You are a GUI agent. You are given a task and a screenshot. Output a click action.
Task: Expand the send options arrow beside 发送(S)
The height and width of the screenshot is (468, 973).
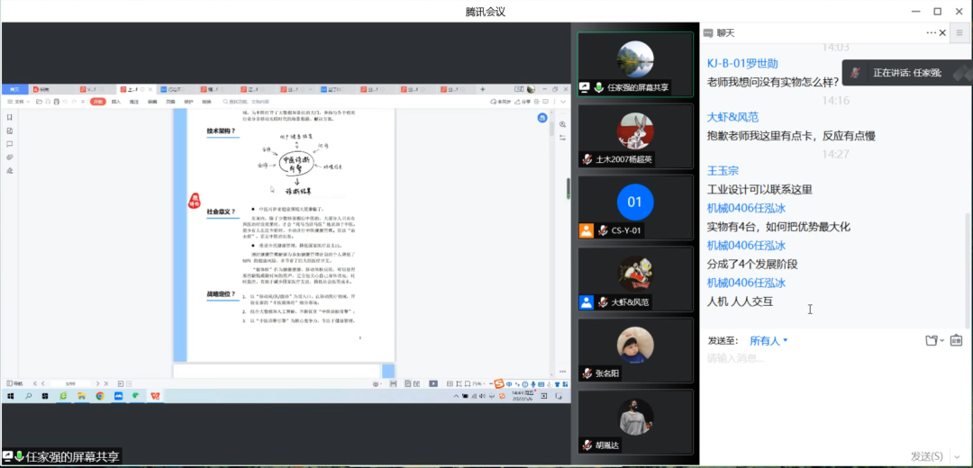point(956,457)
